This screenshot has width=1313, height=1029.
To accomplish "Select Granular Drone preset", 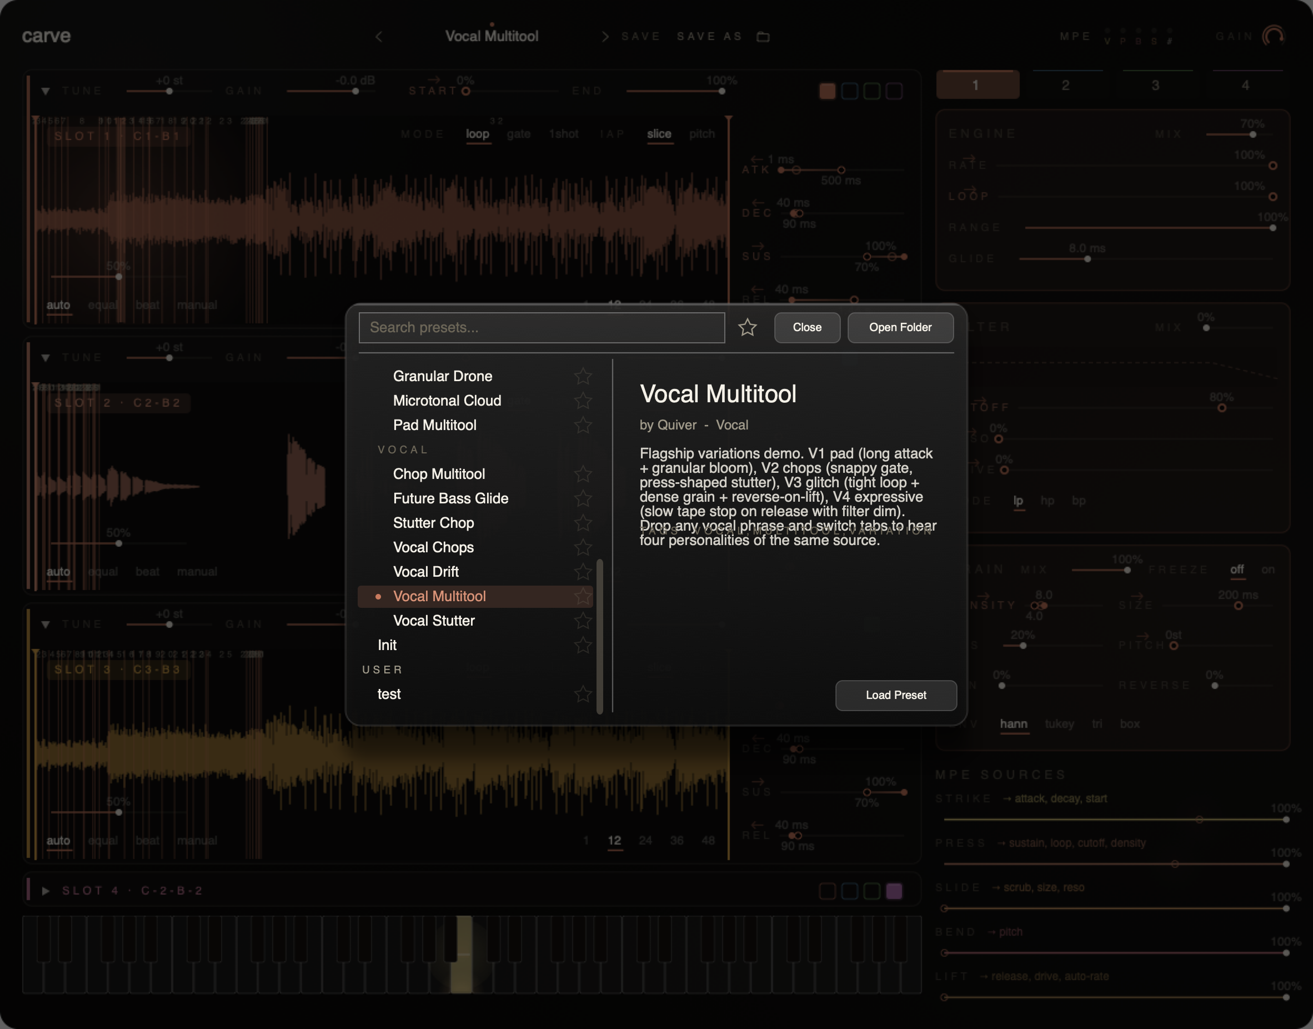I will 443,376.
